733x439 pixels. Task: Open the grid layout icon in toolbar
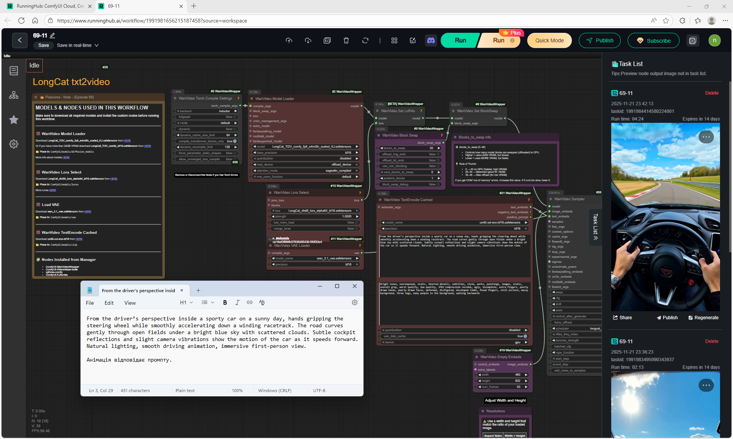[x=394, y=40]
